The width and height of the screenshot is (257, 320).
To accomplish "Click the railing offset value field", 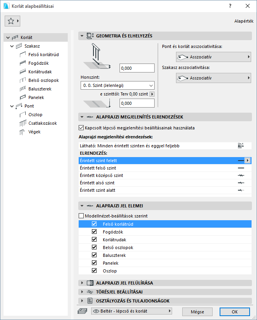I will pyautogui.click(x=137, y=68).
